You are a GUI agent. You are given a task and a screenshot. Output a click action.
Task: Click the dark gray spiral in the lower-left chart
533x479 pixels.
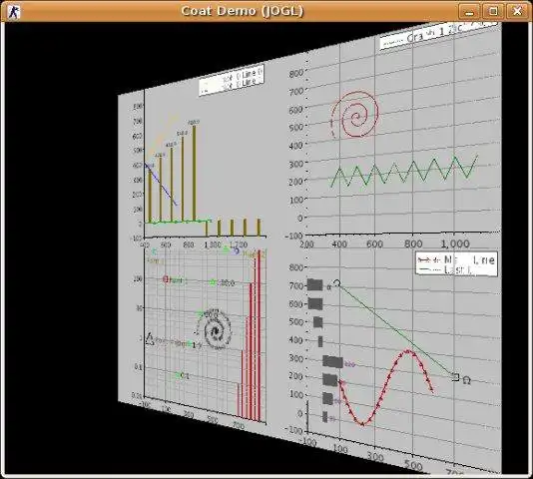pos(215,329)
